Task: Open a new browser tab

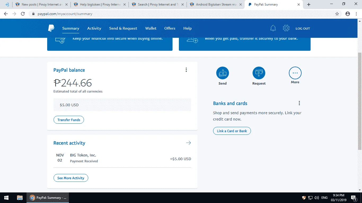Action: [x=309, y=4]
